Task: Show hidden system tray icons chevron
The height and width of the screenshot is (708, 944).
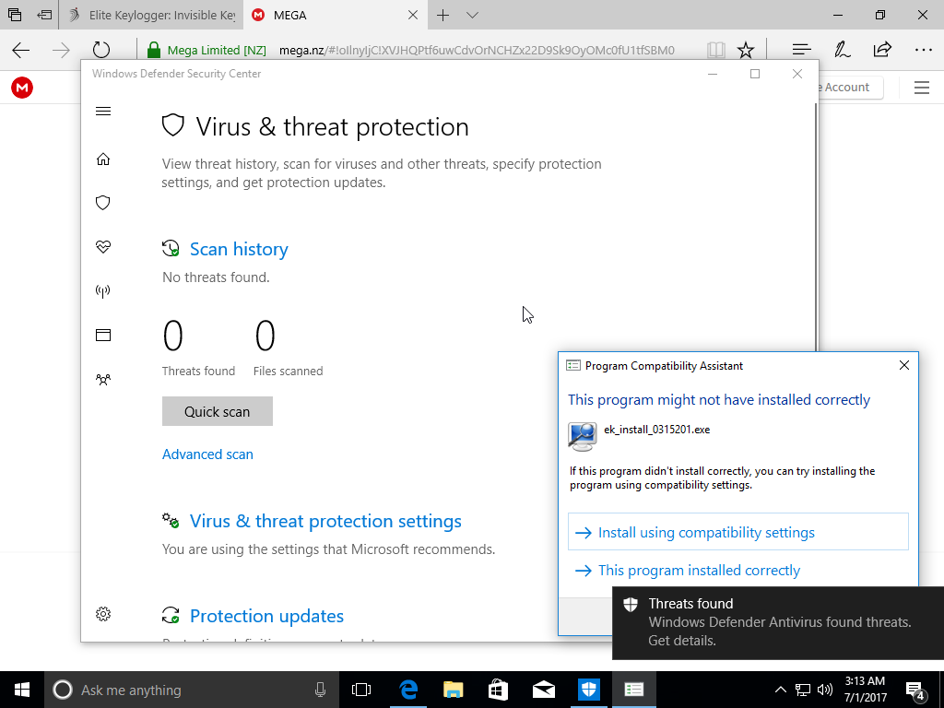Action: (780, 690)
